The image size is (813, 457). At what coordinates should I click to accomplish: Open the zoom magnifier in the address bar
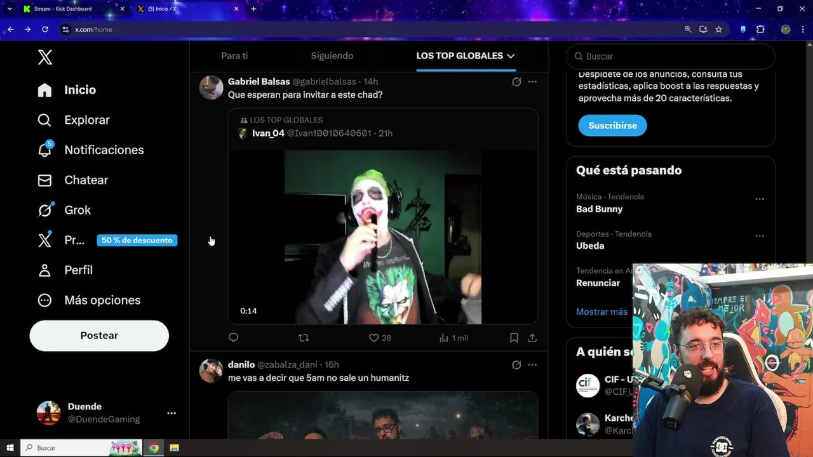pyautogui.click(x=688, y=29)
